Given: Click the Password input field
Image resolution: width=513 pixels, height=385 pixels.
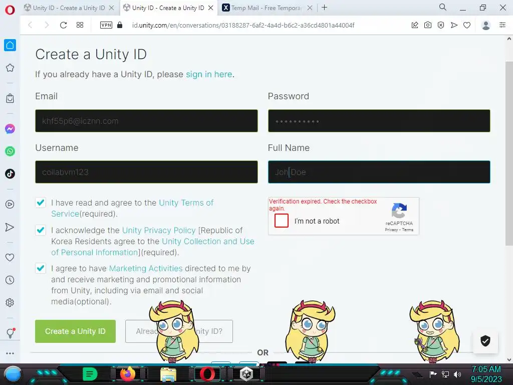Looking at the screenshot, I should click(379, 121).
